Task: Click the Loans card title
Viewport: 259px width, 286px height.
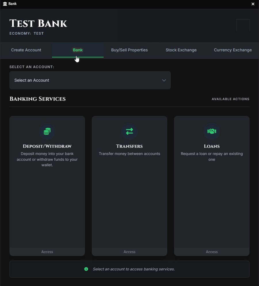Action: point(212,146)
